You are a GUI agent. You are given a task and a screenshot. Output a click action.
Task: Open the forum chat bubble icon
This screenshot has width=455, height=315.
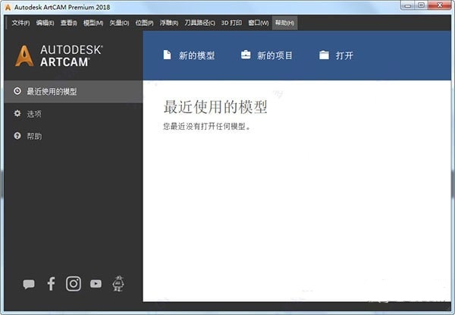point(29,284)
